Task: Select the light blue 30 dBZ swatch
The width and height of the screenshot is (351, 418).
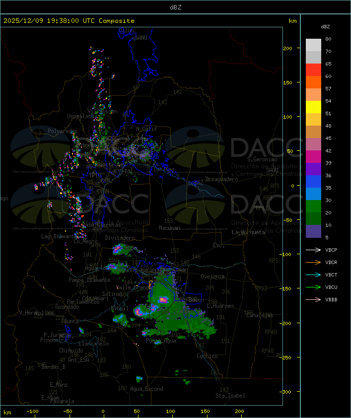Action: pos(313,194)
